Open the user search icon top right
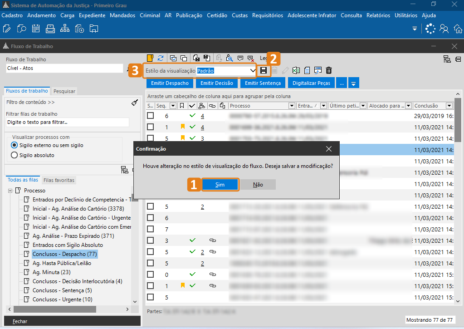464x329 pixels. click(444, 29)
